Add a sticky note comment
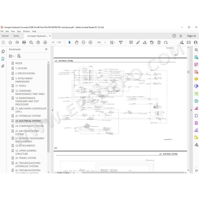This screenshot has width=199, height=199. click(131, 42)
